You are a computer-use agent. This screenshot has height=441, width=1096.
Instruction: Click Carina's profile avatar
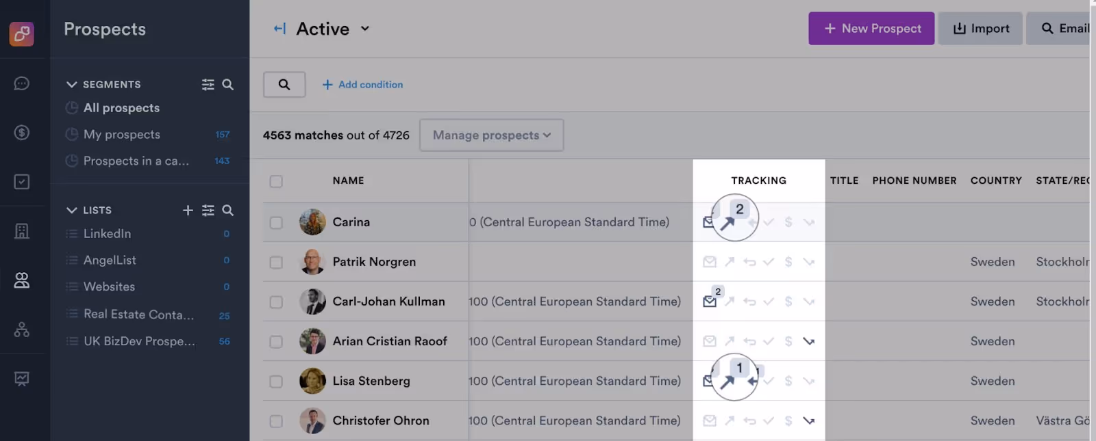[x=312, y=222]
